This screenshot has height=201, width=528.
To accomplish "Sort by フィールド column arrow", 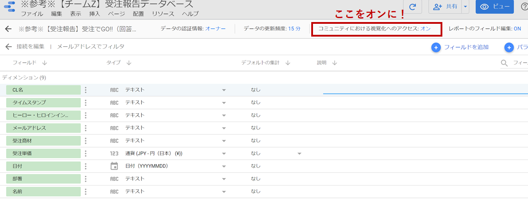I will pyautogui.click(x=45, y=63).
